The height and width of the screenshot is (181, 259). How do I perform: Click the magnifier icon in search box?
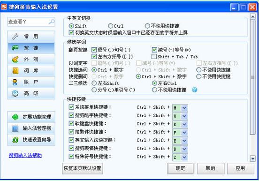[x=52, y=22]
